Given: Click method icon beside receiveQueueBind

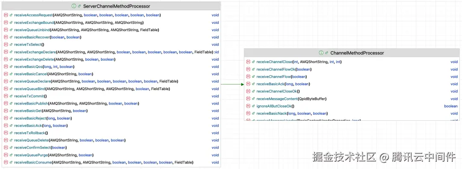Looking at the screenshot, I should [x=6, y=88].
